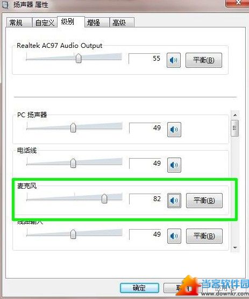
Task: Open the 增强 tab
Action: pyautogui.click(x=97, y=23)
